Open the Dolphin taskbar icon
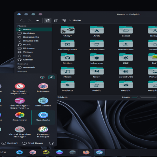The image size is (157, 157). coord(99,152)
